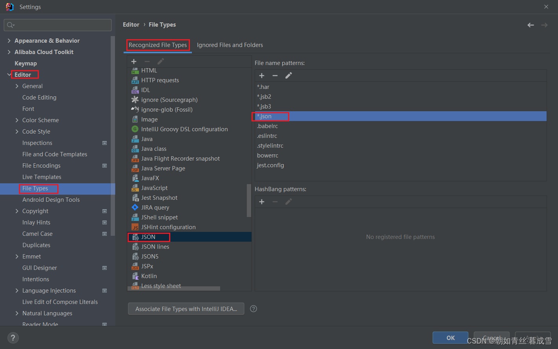Open the Font settings page
Viewport: 558px width, 349px height.
tap(28, 109)
